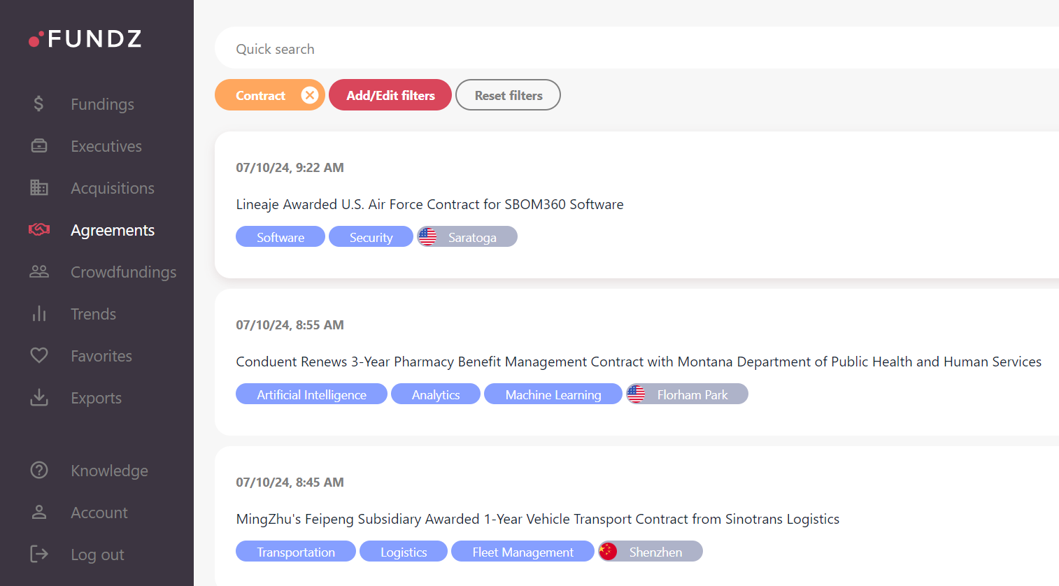Focus the Quick search field
Image resolution: width=1059 pixels, height=586 pixels.
pos(630,49)
